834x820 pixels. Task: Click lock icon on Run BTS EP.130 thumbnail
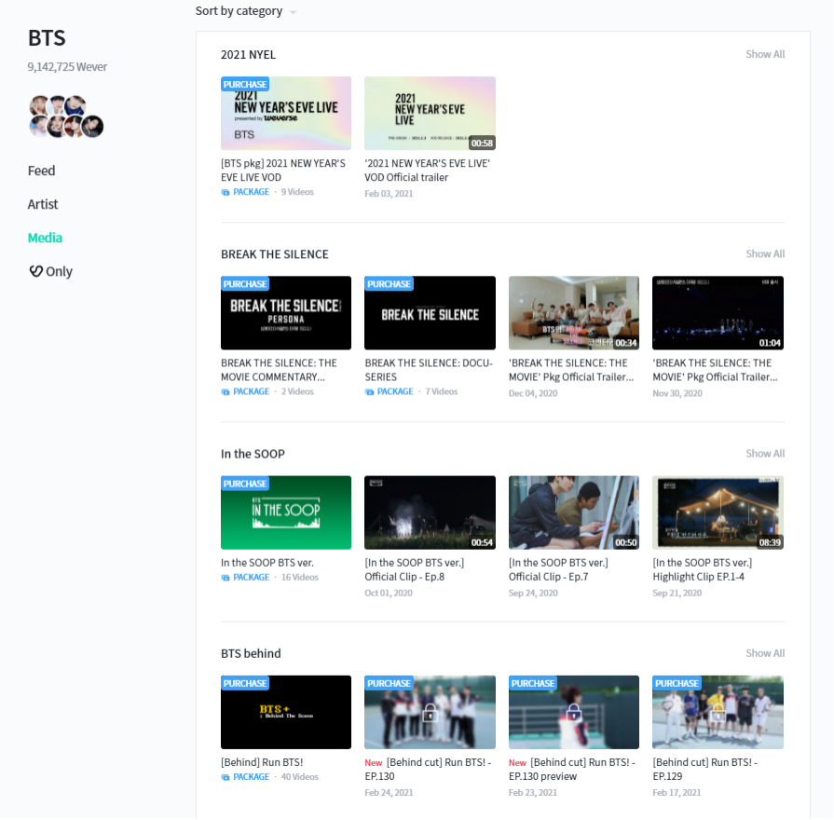430,713
